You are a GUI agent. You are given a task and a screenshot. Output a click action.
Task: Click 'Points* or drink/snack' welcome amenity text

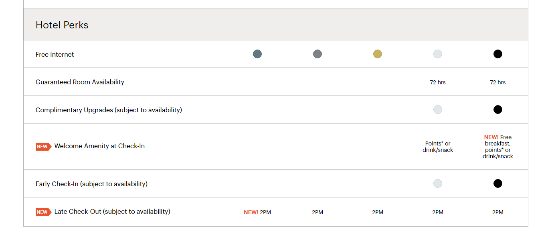click(x=438, y=147)
